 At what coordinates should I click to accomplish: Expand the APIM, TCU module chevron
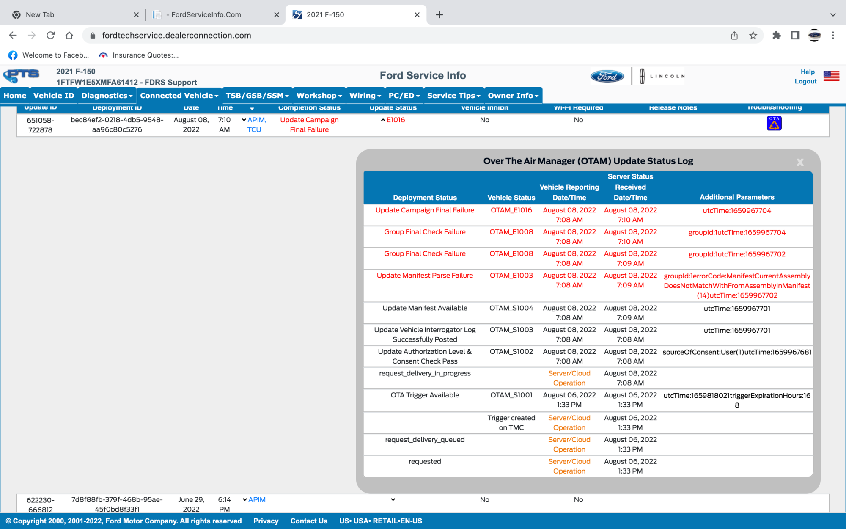(244, 120)
